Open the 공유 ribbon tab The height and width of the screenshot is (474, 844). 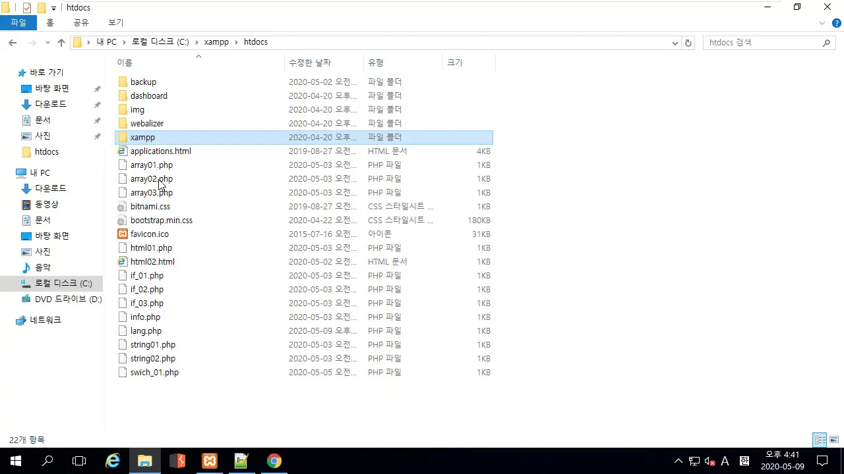click(x=81, y=22)
